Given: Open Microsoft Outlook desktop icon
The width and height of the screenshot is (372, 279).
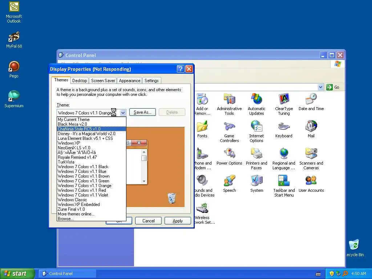Looking at the screenshot, I should [x=14, y=12].
